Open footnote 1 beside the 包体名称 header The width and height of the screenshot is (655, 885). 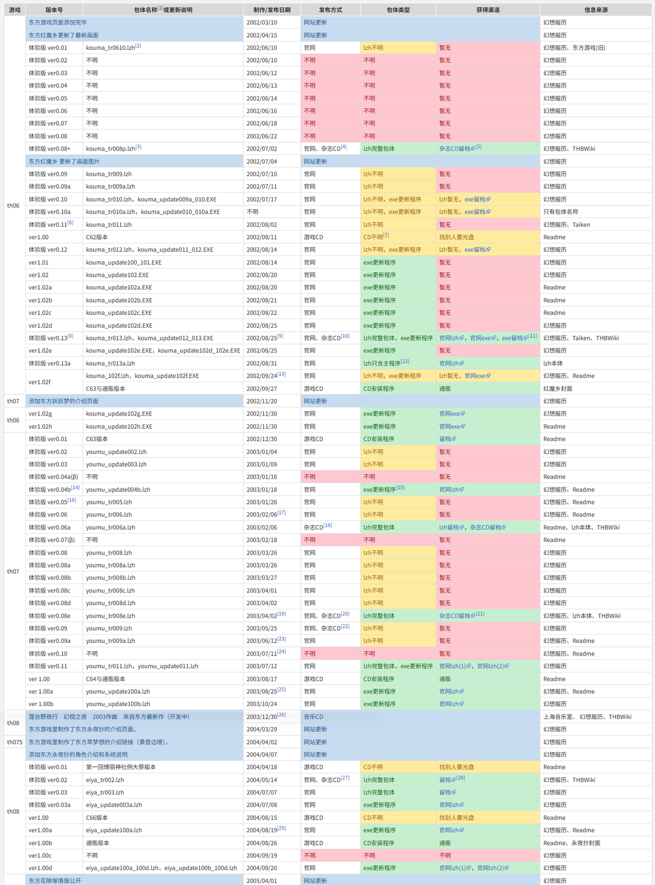pos(160,8)
